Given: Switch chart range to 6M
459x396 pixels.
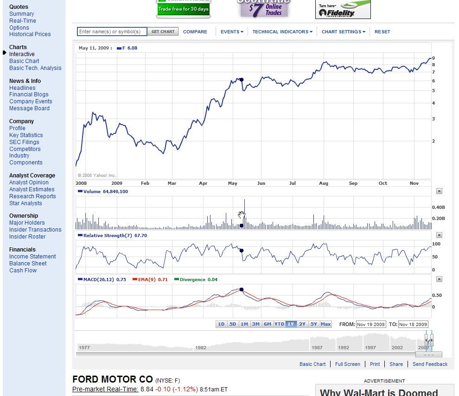Looking at the screenshot, I should 268,324.
